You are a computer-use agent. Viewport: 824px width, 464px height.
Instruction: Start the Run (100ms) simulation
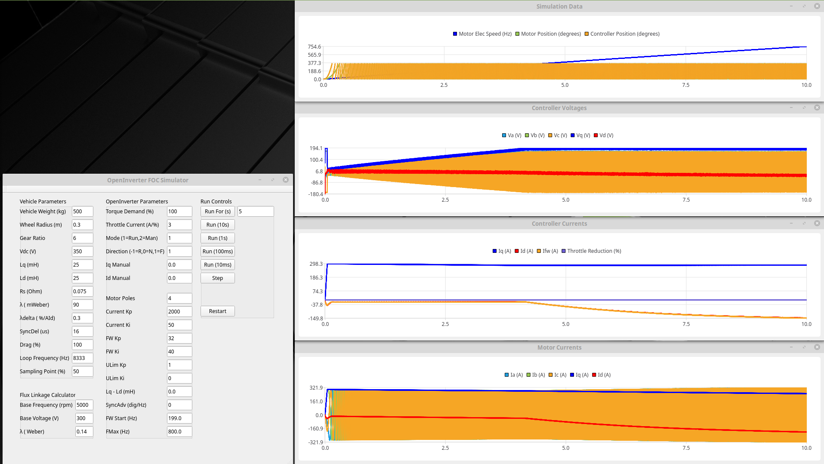pos(217,252)
